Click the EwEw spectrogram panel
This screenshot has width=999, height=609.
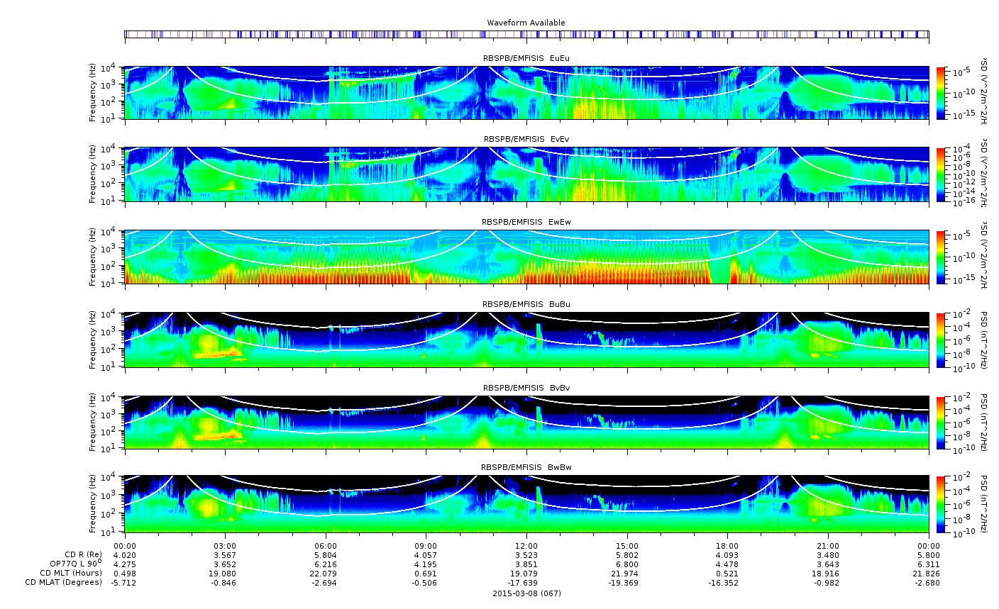click(x=526, y=257)
